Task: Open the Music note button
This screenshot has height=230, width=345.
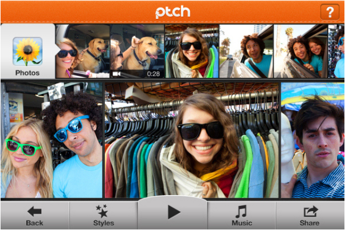Action: [x=242, y=215]
